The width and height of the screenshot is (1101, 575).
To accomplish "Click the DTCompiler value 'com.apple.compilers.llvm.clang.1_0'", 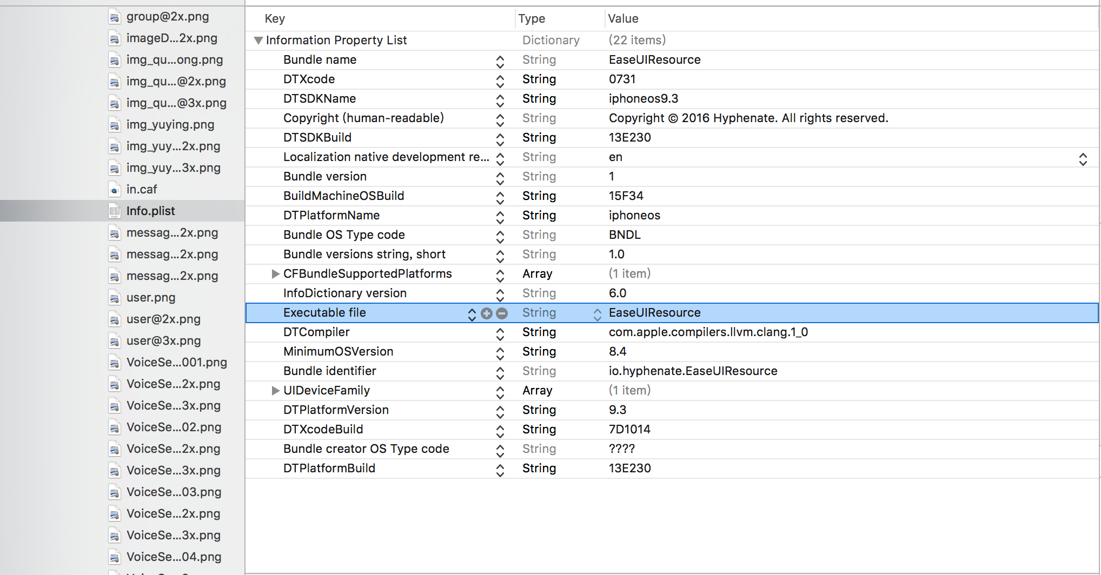I will [x=708, y=332].
